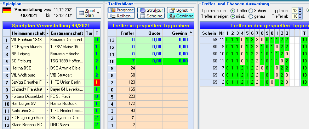Click the Gastmannschaft column header
This screenshot has height=129, width=309.
coord(67,33)
